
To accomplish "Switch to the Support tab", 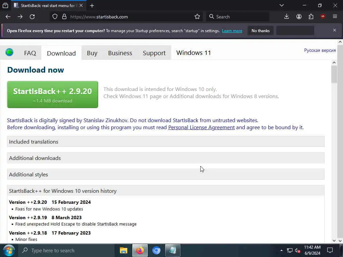I will (154, 53).
